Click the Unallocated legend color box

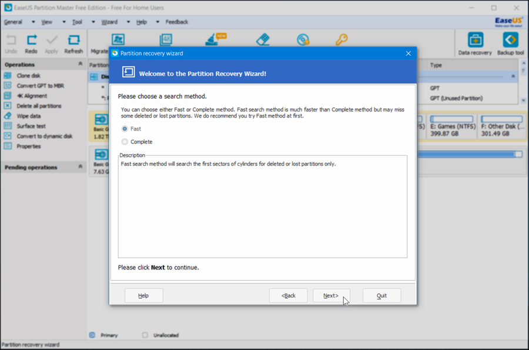pyautogui.click(x=145, y=335)
